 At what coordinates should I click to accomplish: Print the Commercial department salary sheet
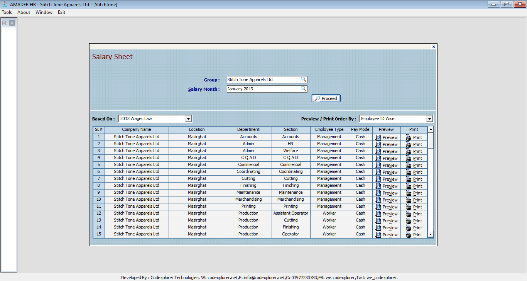click(414, 165)
